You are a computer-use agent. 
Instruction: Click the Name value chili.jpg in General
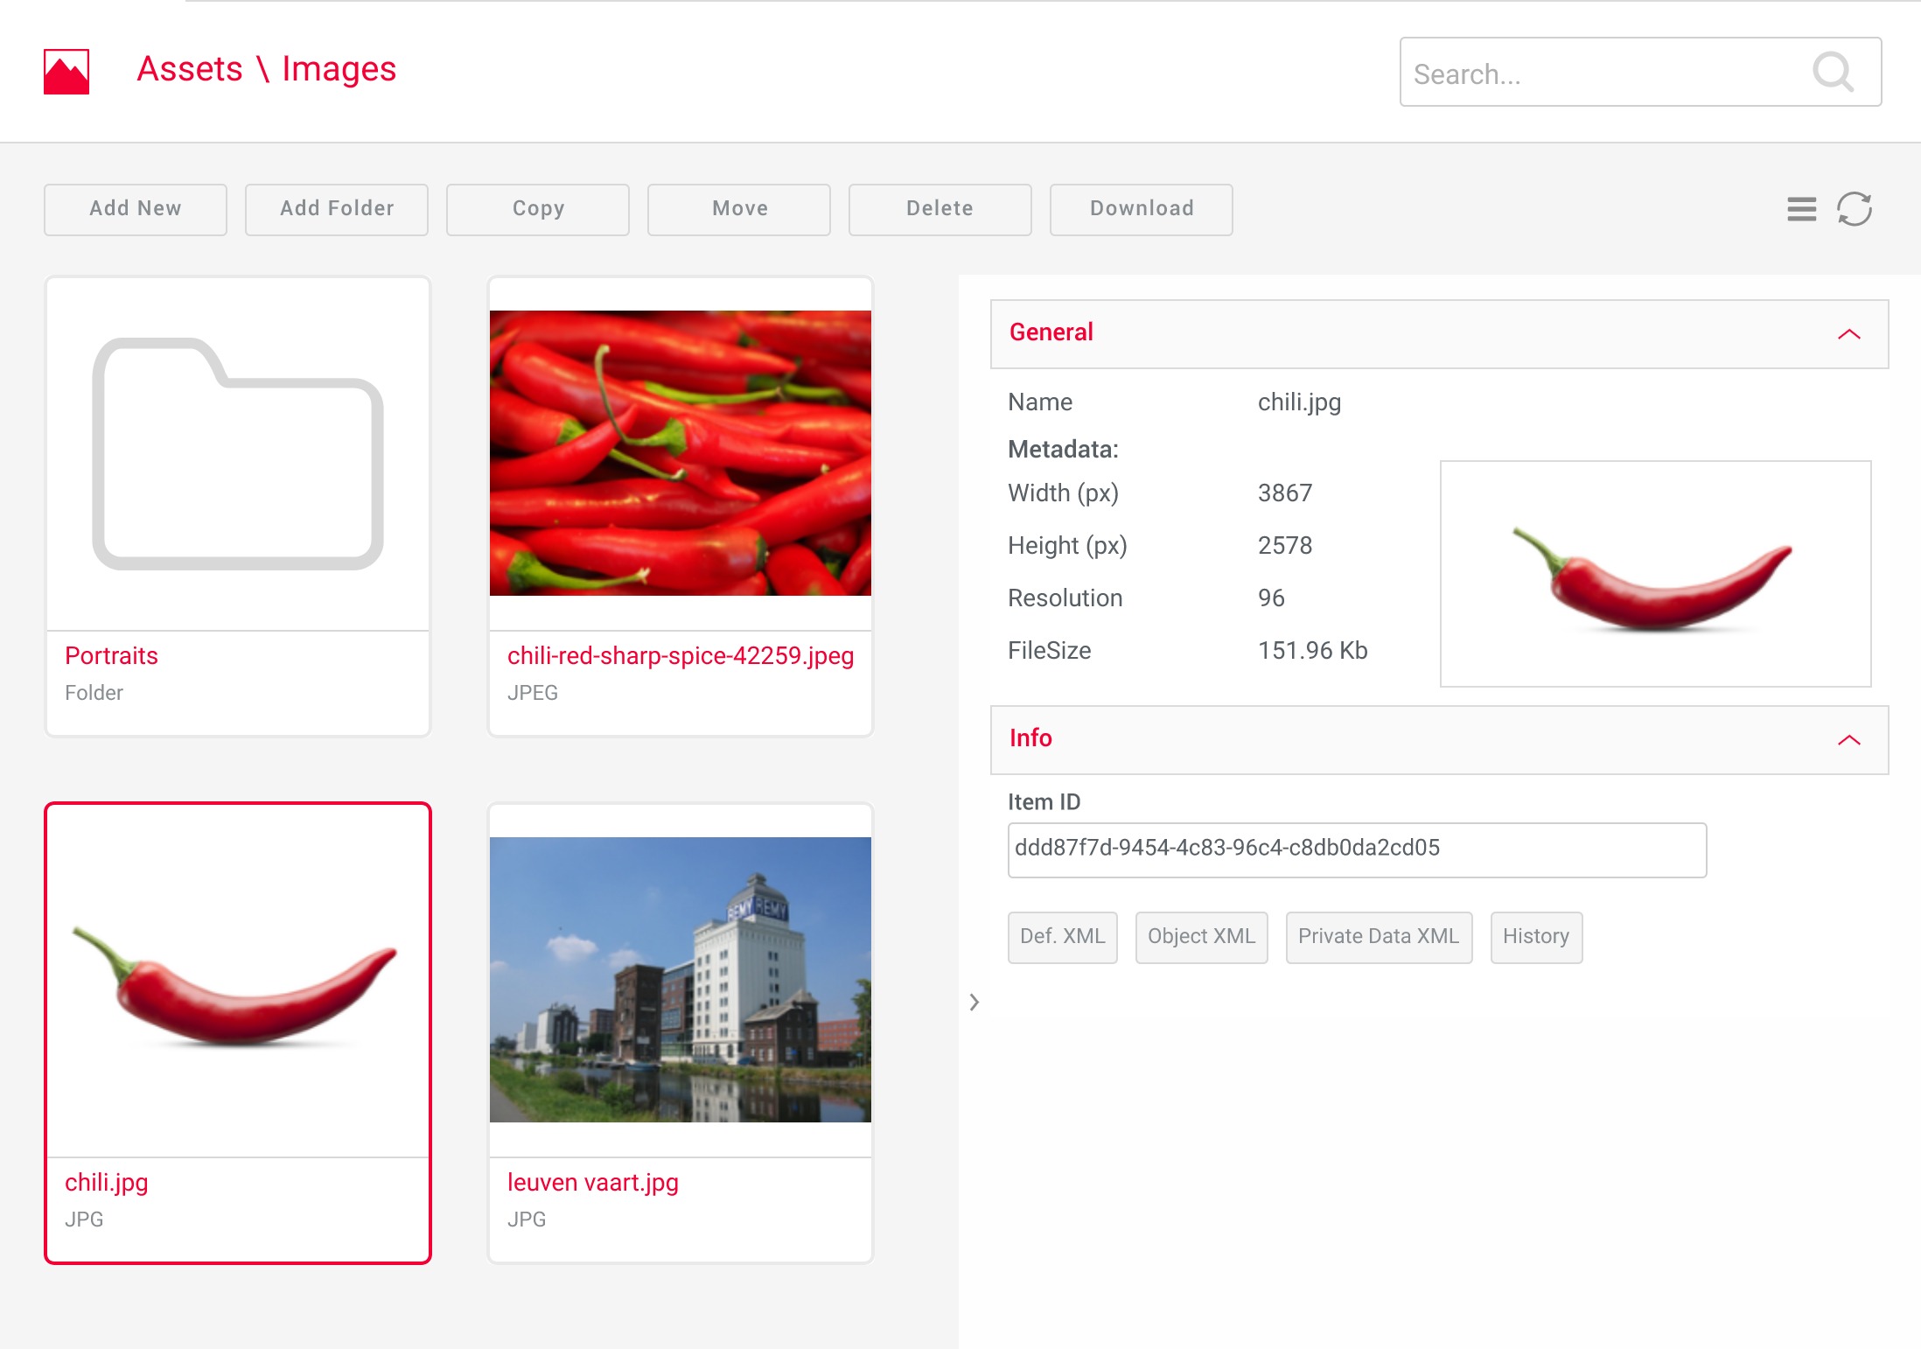click(1300, 402)
